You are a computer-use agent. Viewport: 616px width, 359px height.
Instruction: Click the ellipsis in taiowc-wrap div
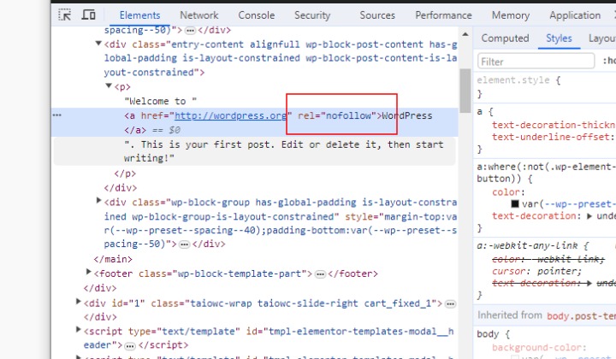(450, 303)
